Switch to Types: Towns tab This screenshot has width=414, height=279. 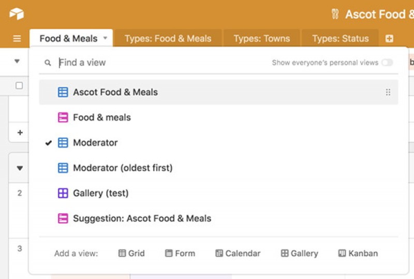coord(261,39)
